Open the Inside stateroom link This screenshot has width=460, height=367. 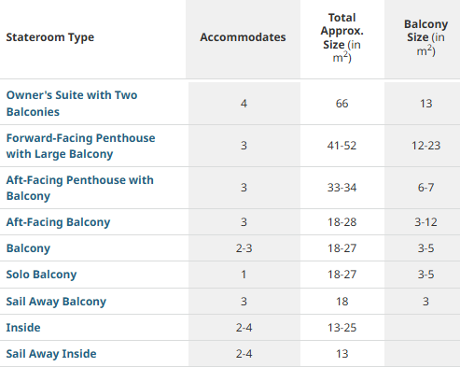(23, 328)
